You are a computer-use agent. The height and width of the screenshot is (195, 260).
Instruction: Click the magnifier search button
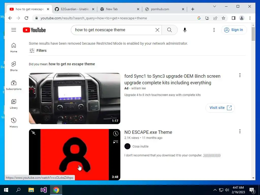(169, 30)
